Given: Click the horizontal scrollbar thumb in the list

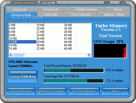Looking at the screenshot, I should pyautogui.click(x=19, y=55).
